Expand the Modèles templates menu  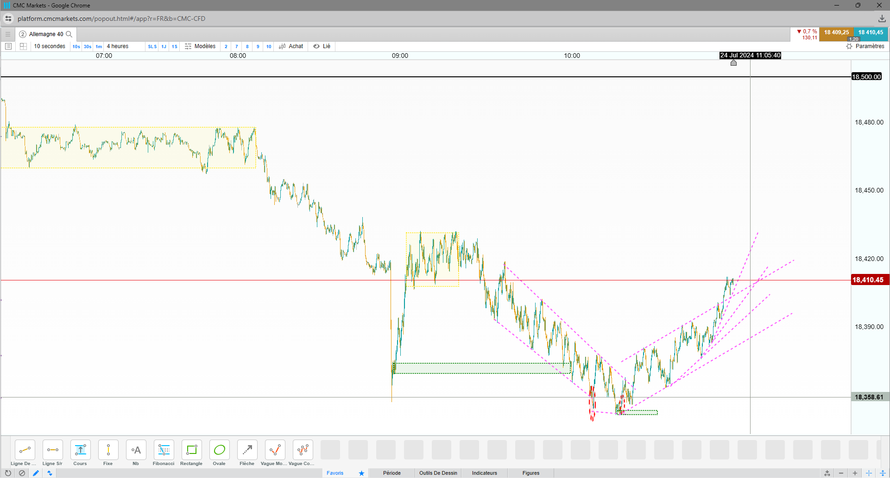pyautogui.click(x=200, y=46)
